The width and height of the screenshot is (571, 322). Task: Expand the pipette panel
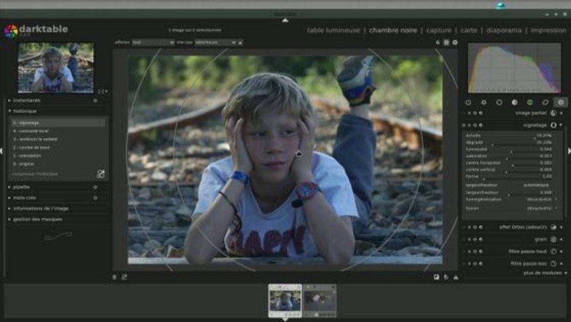[9, 187]
